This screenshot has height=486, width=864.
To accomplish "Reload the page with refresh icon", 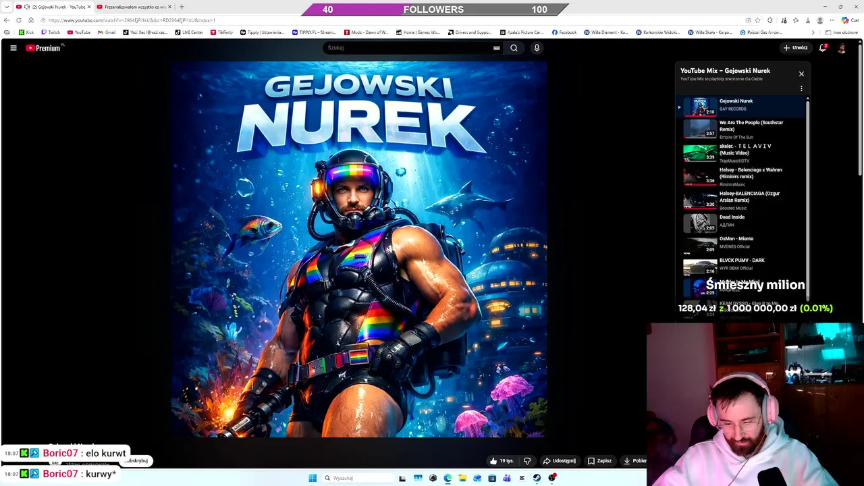I will point(19,20).
